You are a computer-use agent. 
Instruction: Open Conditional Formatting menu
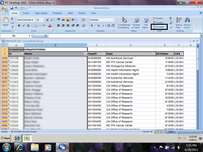pos(124,23)
